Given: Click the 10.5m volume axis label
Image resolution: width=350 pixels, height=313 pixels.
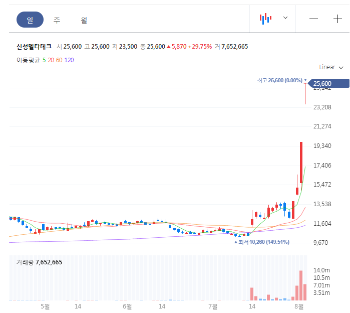Looking at the screenshot, I should click(321, 278).
